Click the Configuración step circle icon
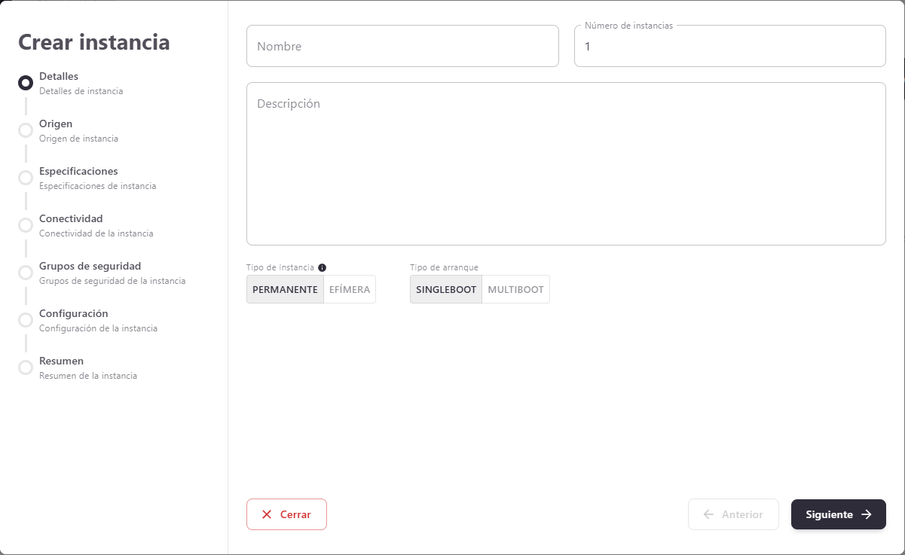This screenshot has width=905, height=555. click(26, 320)
